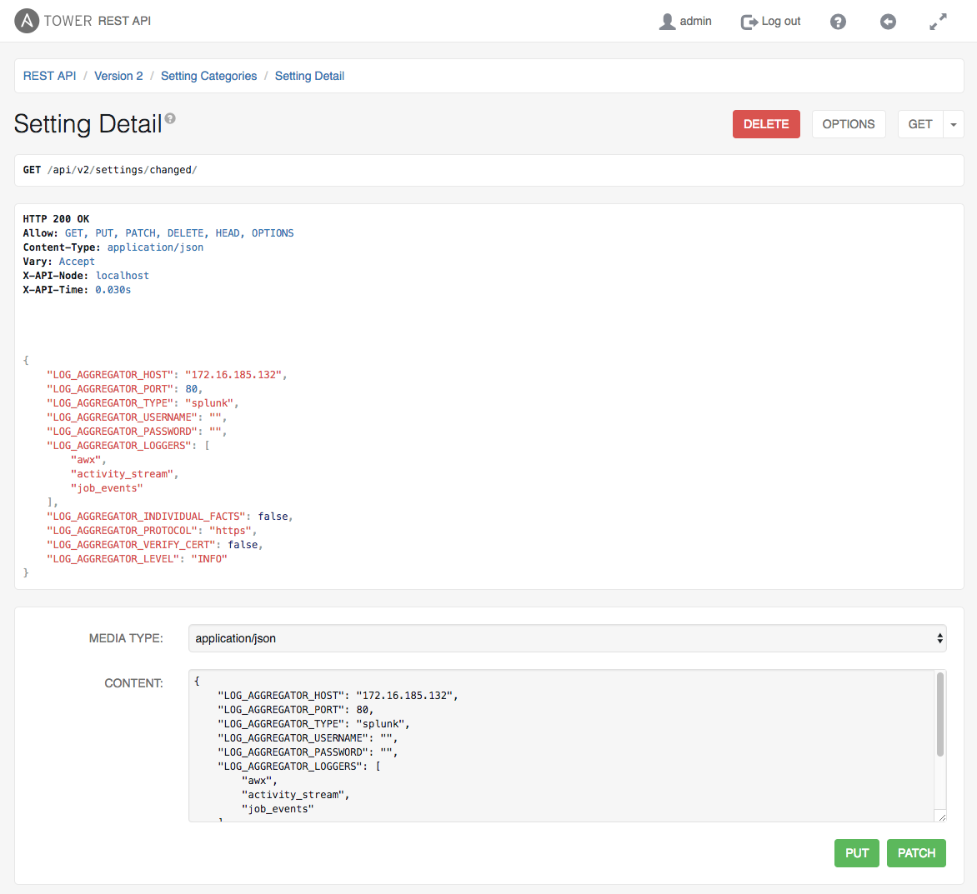Toggle fullscreen with the expand arrows icon
This screenshot has height=894, width=977.
(x=938, y=22)
